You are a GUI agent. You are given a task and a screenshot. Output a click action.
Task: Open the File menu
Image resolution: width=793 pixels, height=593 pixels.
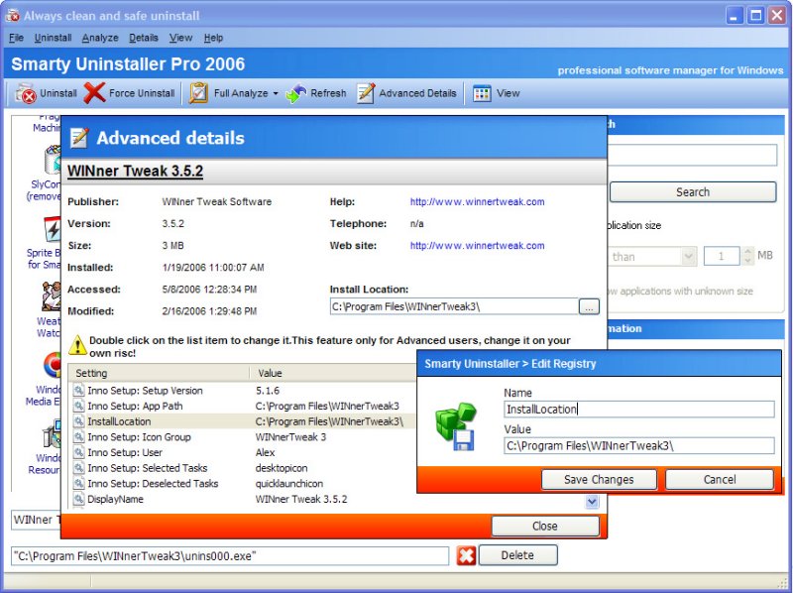16,38
